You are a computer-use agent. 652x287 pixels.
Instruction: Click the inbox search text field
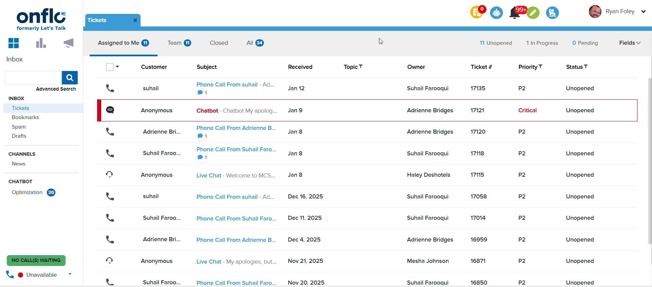tap(33, 78)
